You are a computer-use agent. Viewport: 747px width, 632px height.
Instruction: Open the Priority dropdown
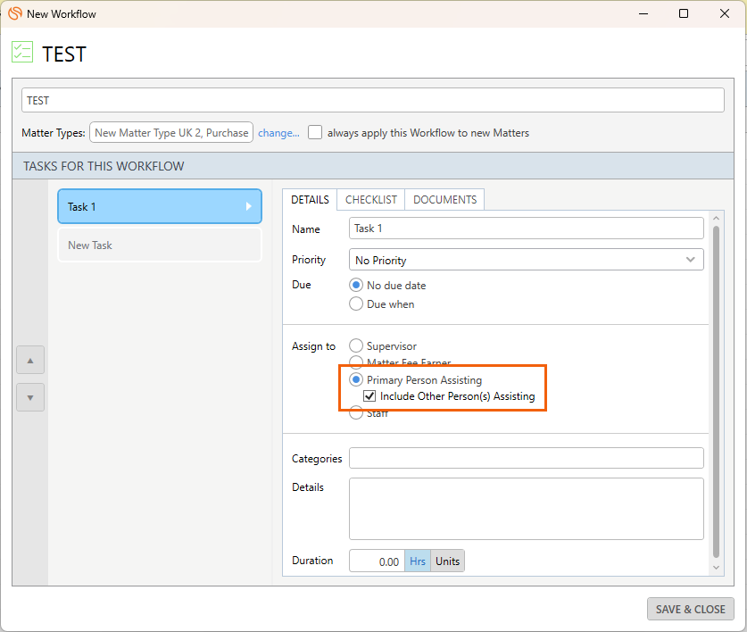[526, 260]
